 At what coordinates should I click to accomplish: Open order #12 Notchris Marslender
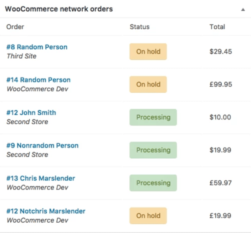[x=46, y=212]
